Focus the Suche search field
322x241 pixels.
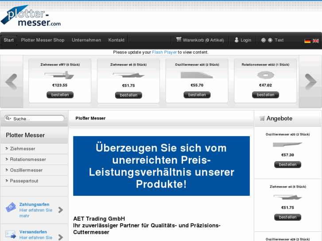tap(34, 119)
